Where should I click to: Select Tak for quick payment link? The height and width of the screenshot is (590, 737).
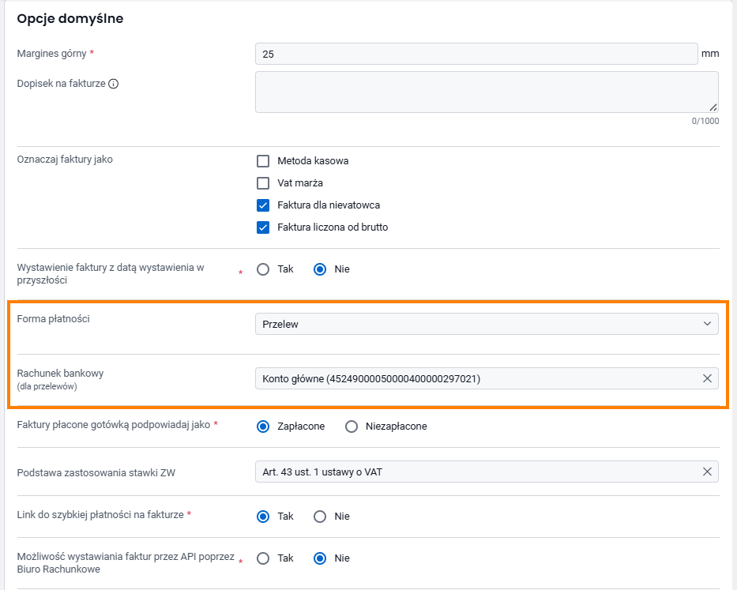263,517
